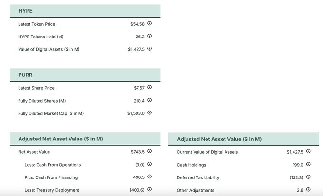The height and width of the screenshot is (196, 323).
Task: Click info icon beside Fully Diluted Market Cap
Action: (x=149, y=113)
